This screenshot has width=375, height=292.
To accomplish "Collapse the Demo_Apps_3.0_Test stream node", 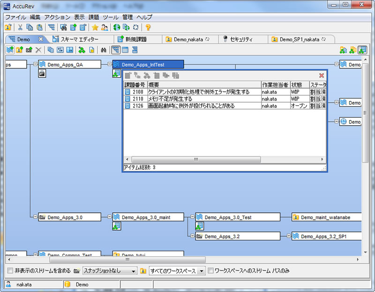I will click(x=193, y=217).
